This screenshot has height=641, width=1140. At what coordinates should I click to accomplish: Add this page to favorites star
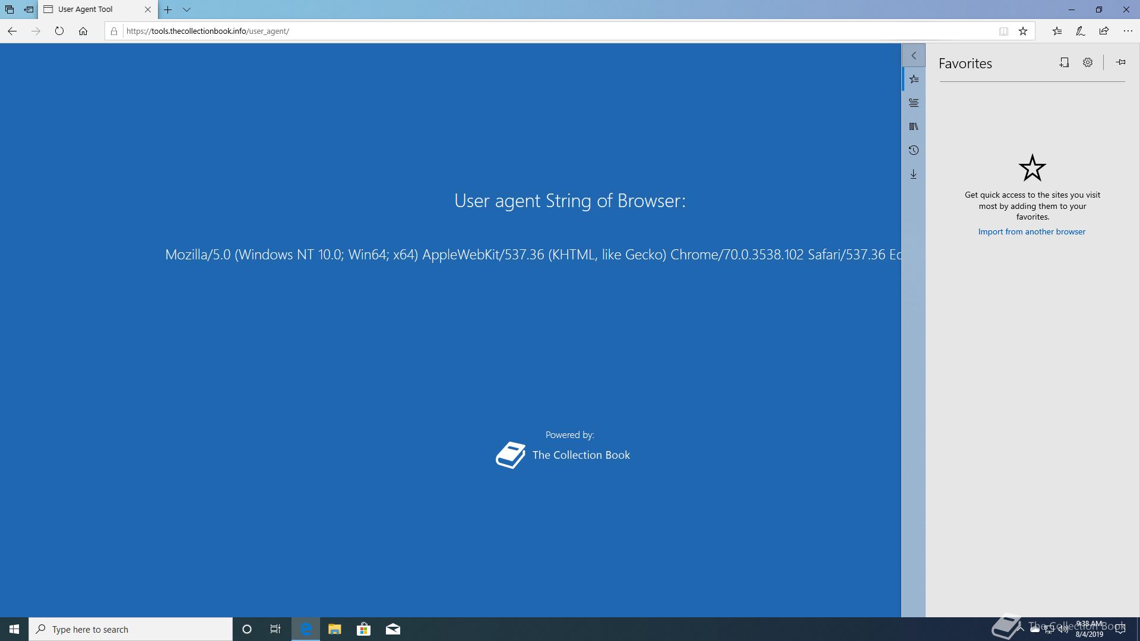point(1023,31)
